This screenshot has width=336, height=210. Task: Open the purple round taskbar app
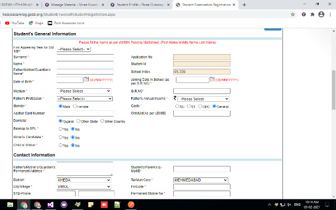(x=64, y=205)
